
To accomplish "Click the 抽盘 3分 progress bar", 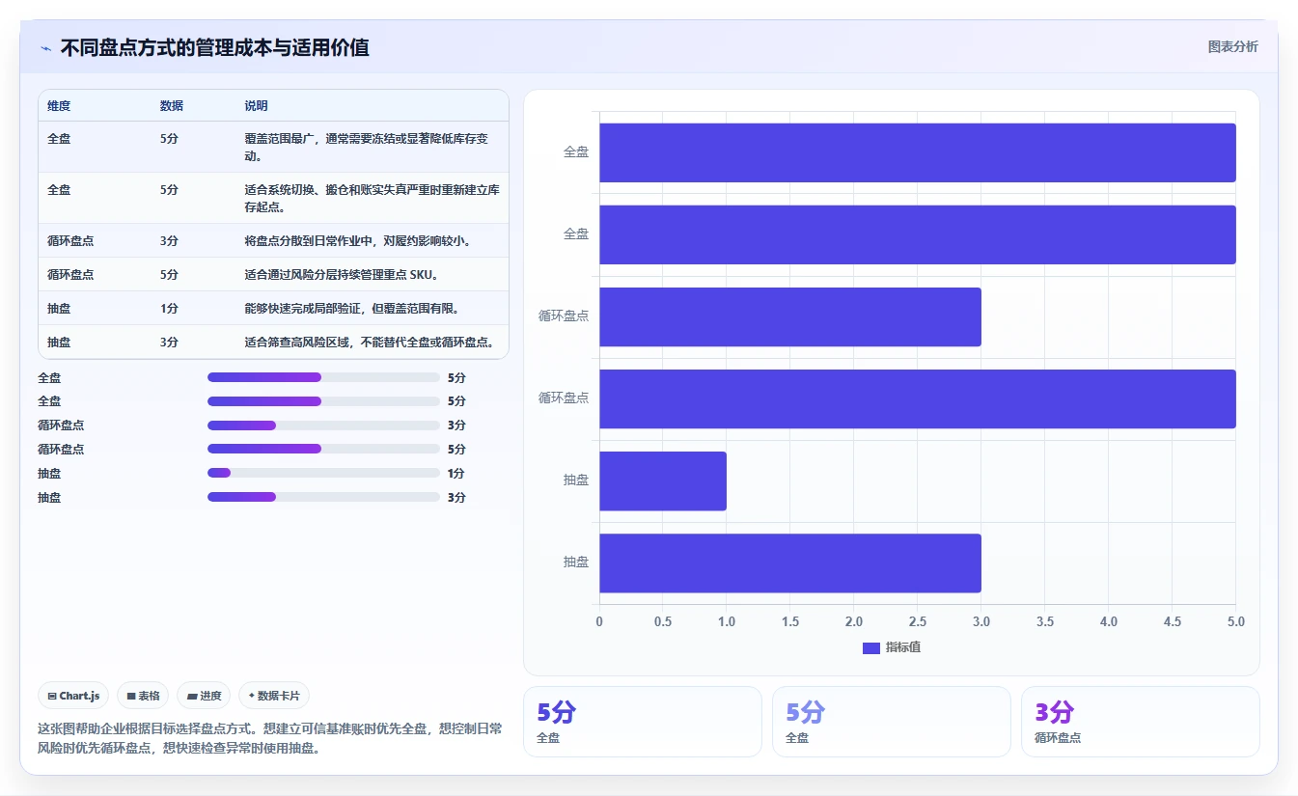I will [323, 497].
